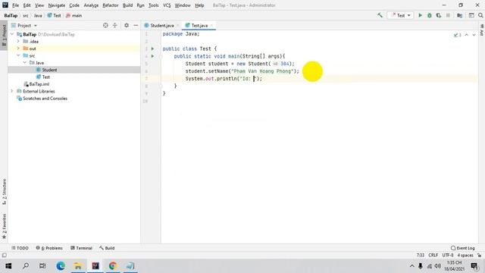This screenshot has width=485, height=273.
Task: Toggle the Project side tab
Action: [4, 36]
